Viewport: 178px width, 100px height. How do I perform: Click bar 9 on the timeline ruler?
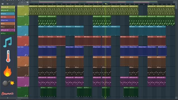click(38, 4)
